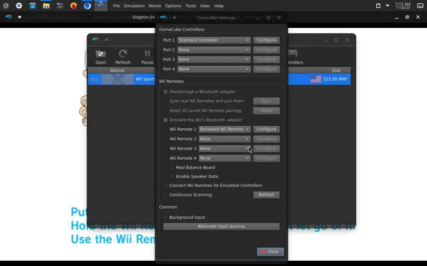The width and height of the screenshot is (427, 266).
Task: Click Sync for real Wii Remotes
Action: pos(266,101)
